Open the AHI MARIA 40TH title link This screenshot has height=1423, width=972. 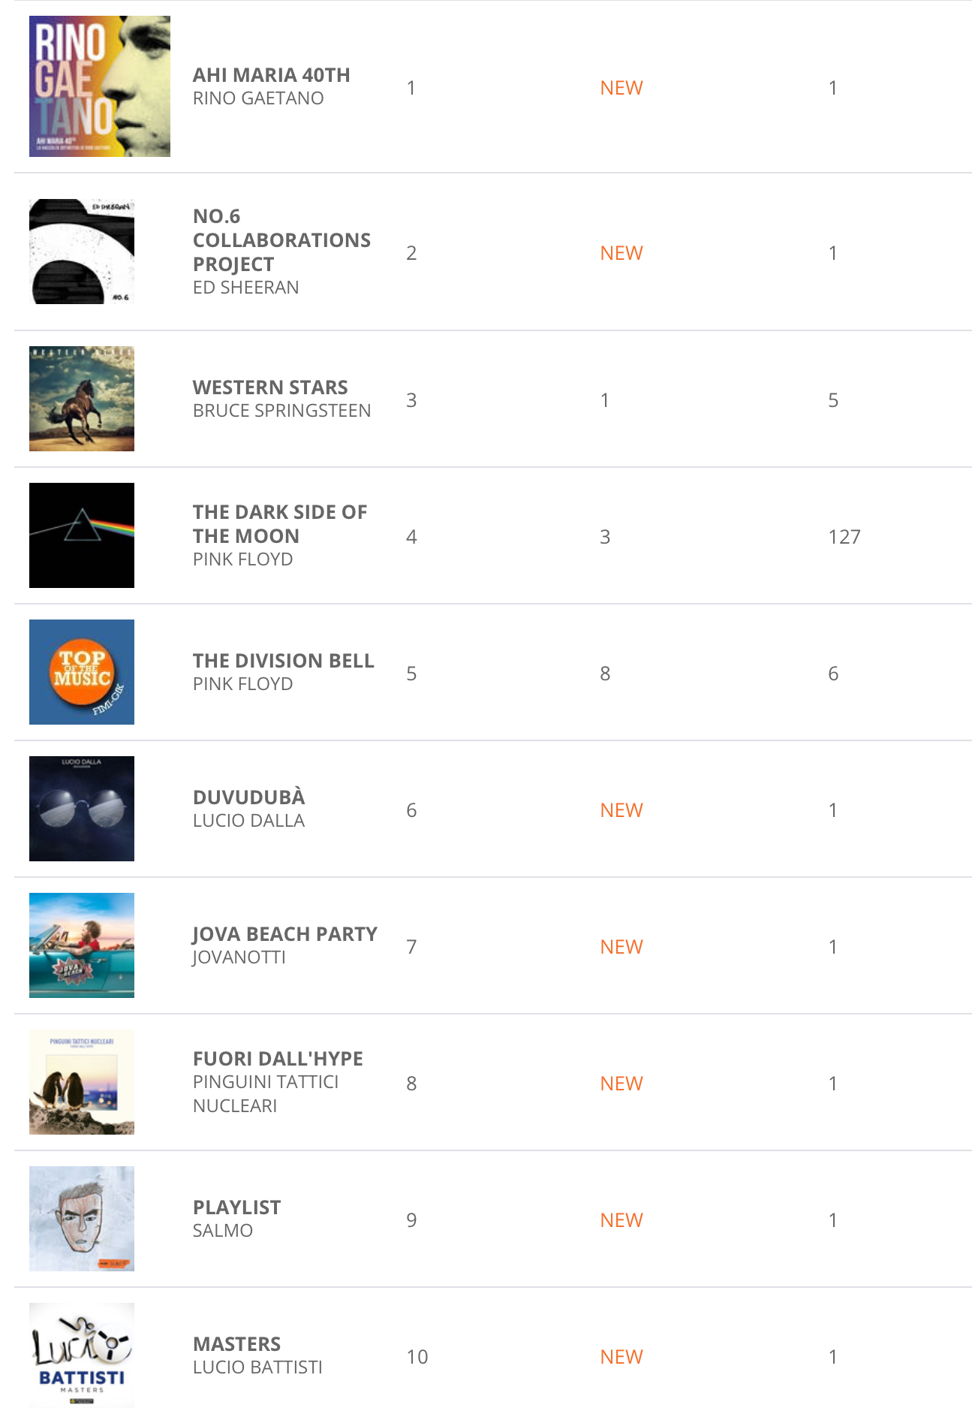[271, 75]
